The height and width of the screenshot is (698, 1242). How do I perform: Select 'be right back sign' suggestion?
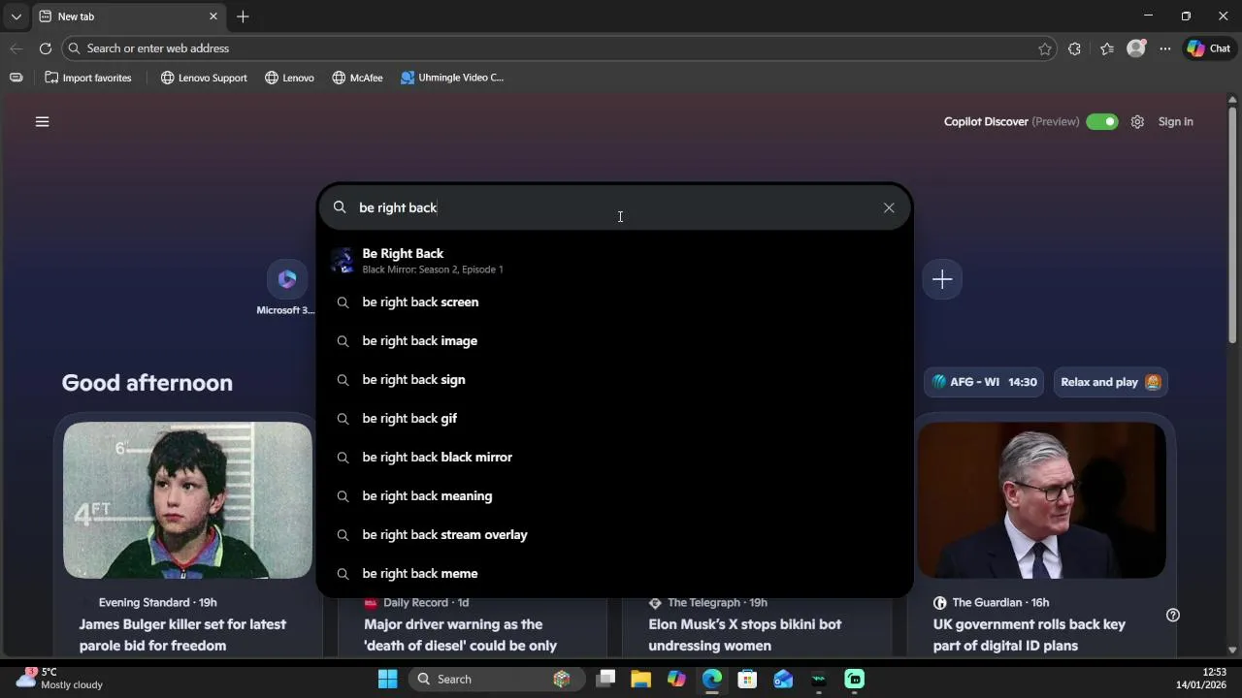[615, 379]
